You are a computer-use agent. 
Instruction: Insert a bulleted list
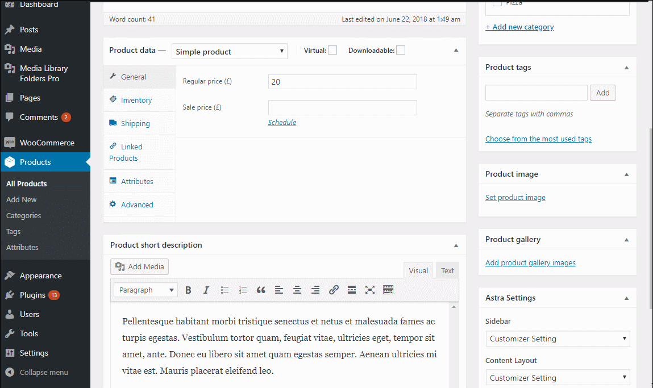(224, 290)
